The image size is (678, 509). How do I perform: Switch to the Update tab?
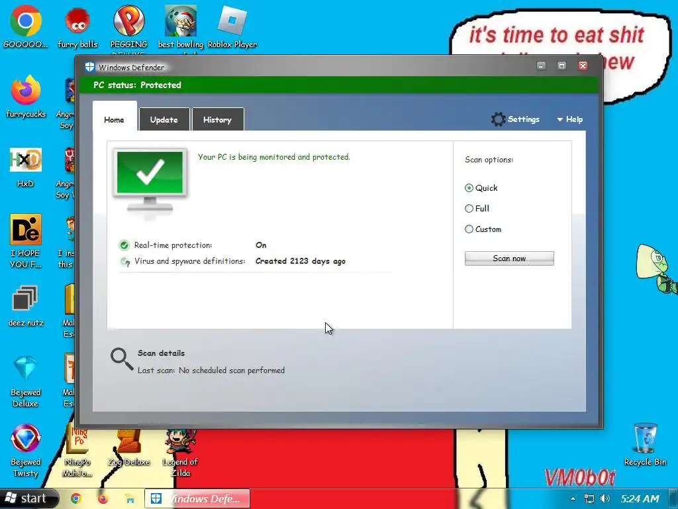coord(164,119)
